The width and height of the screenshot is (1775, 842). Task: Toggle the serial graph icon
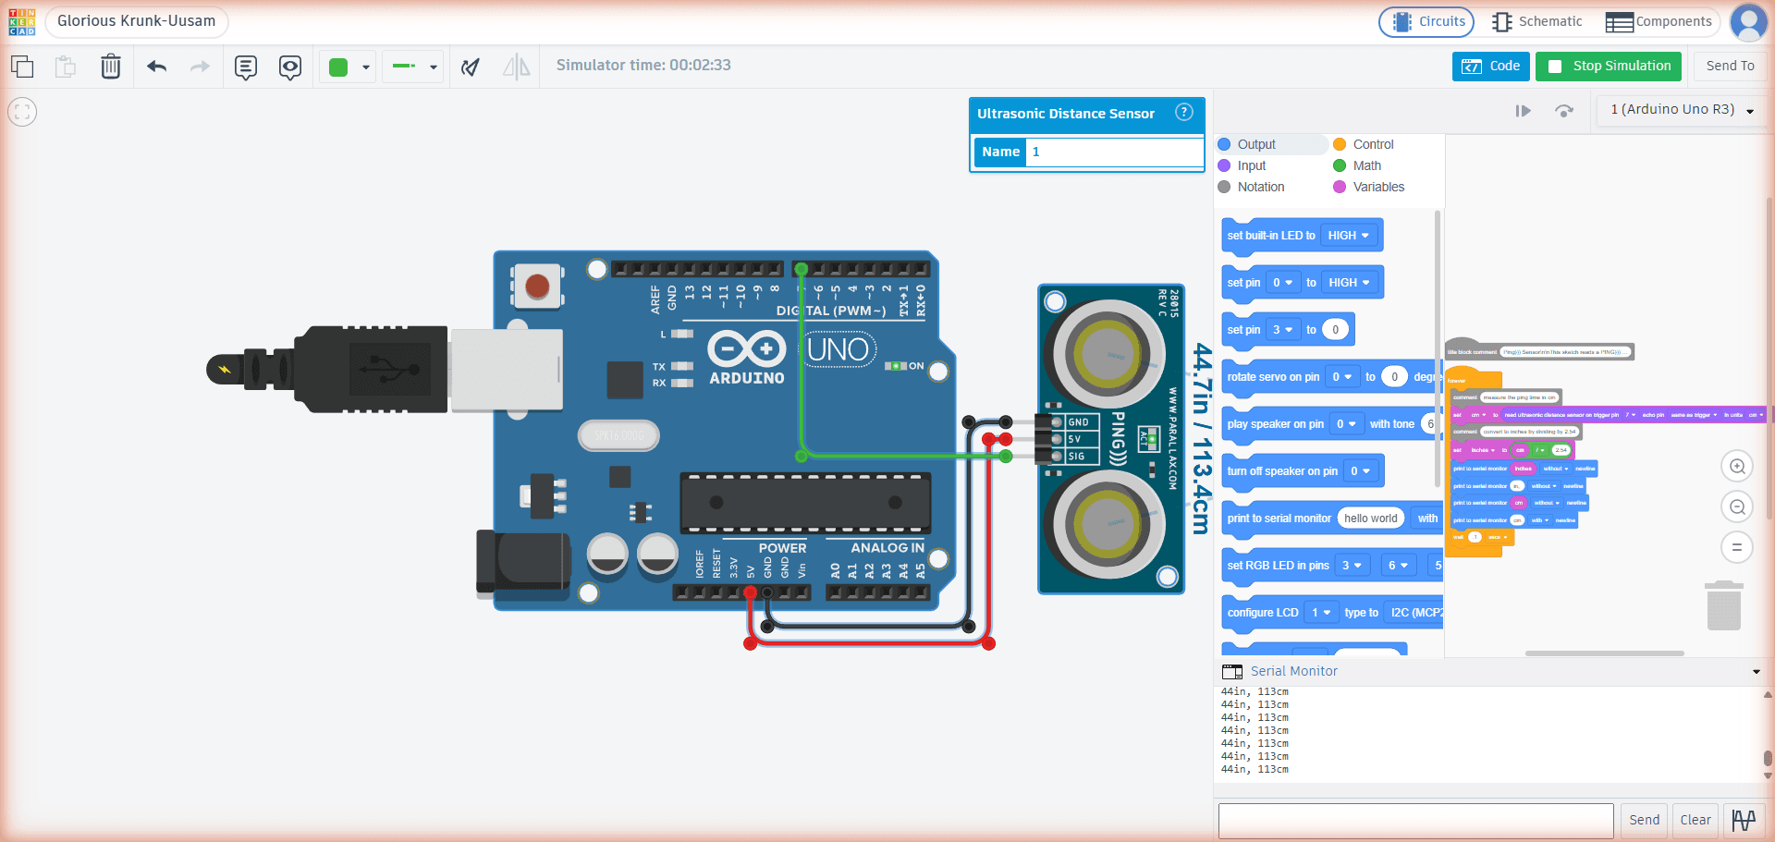click(1744, 820)
